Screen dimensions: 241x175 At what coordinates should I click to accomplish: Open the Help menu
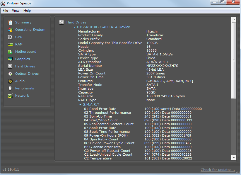coord(27,11)
